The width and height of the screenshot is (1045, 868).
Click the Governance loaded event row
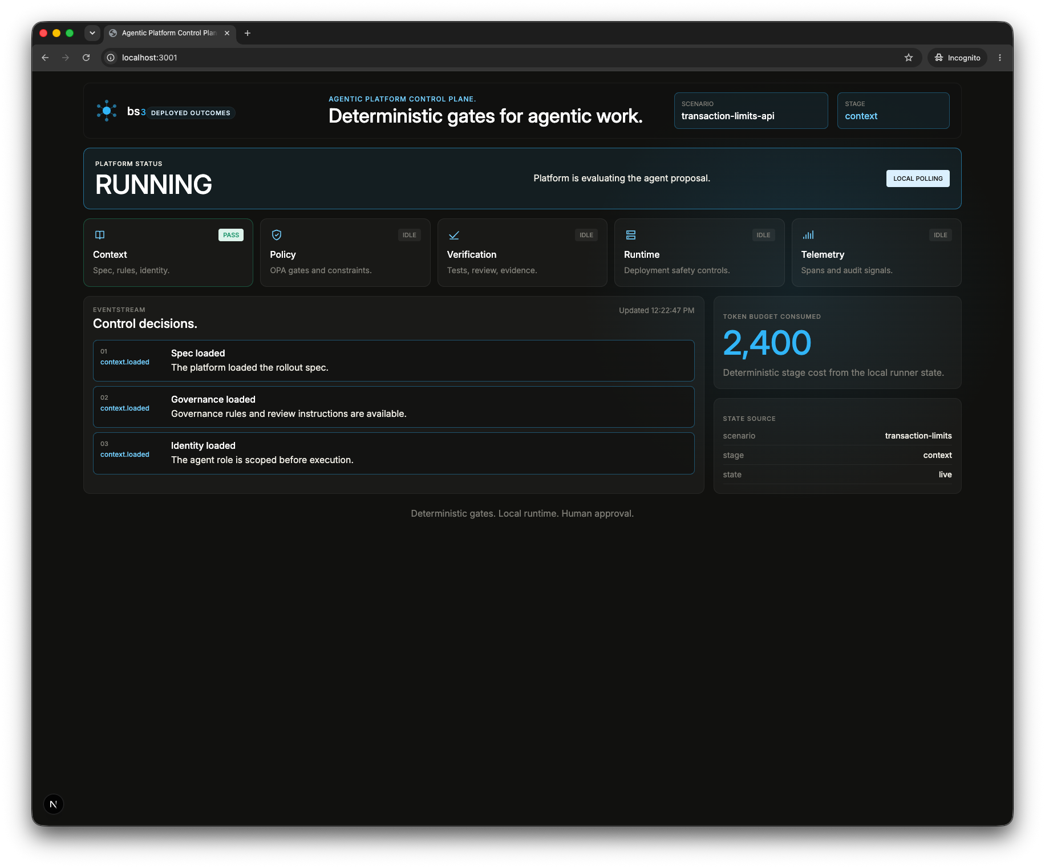point(394,407)
